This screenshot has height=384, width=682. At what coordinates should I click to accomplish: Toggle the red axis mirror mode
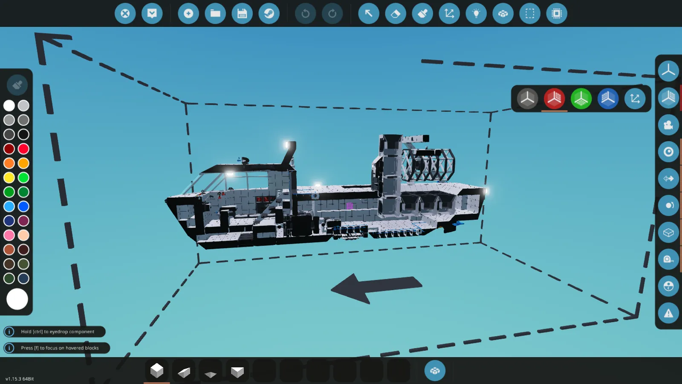point(554,99)
